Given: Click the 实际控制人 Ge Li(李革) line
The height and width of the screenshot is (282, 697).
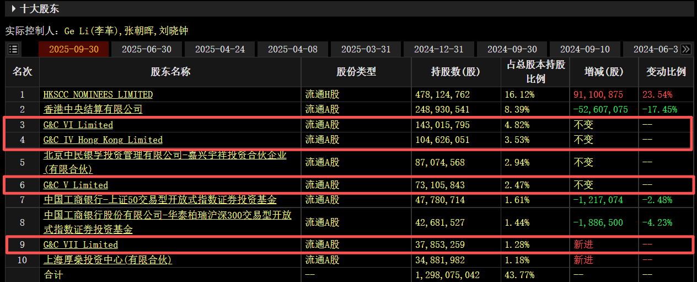Looking at the screenshot, I should pyautogui.click(x=96, y=31).
